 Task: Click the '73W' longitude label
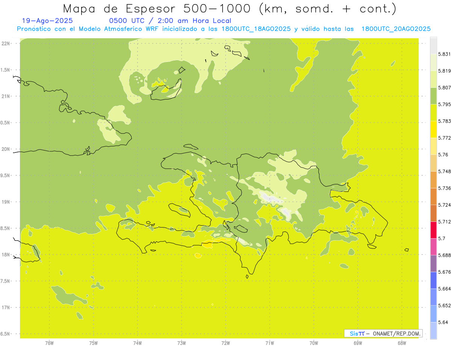pos(182,343)
